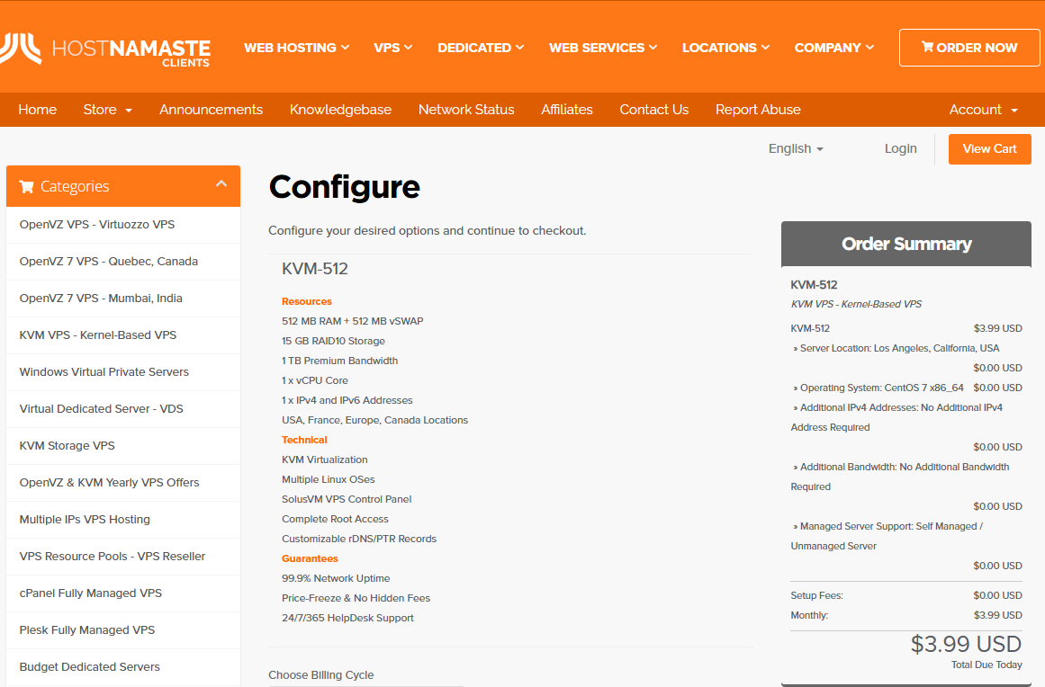Click the Login link
Viewport: 1045px width, 687px height.
(x=900, y=148)
